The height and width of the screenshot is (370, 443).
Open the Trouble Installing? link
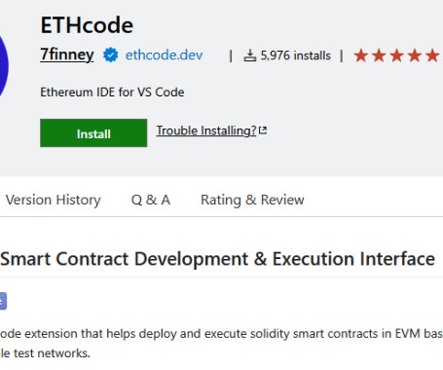coord(206,130)
